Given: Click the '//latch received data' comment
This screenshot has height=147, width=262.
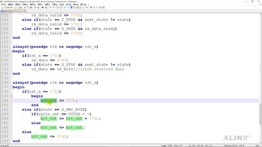Looking at the screenshot, I should pyautogui.click(x=100, y=69).
